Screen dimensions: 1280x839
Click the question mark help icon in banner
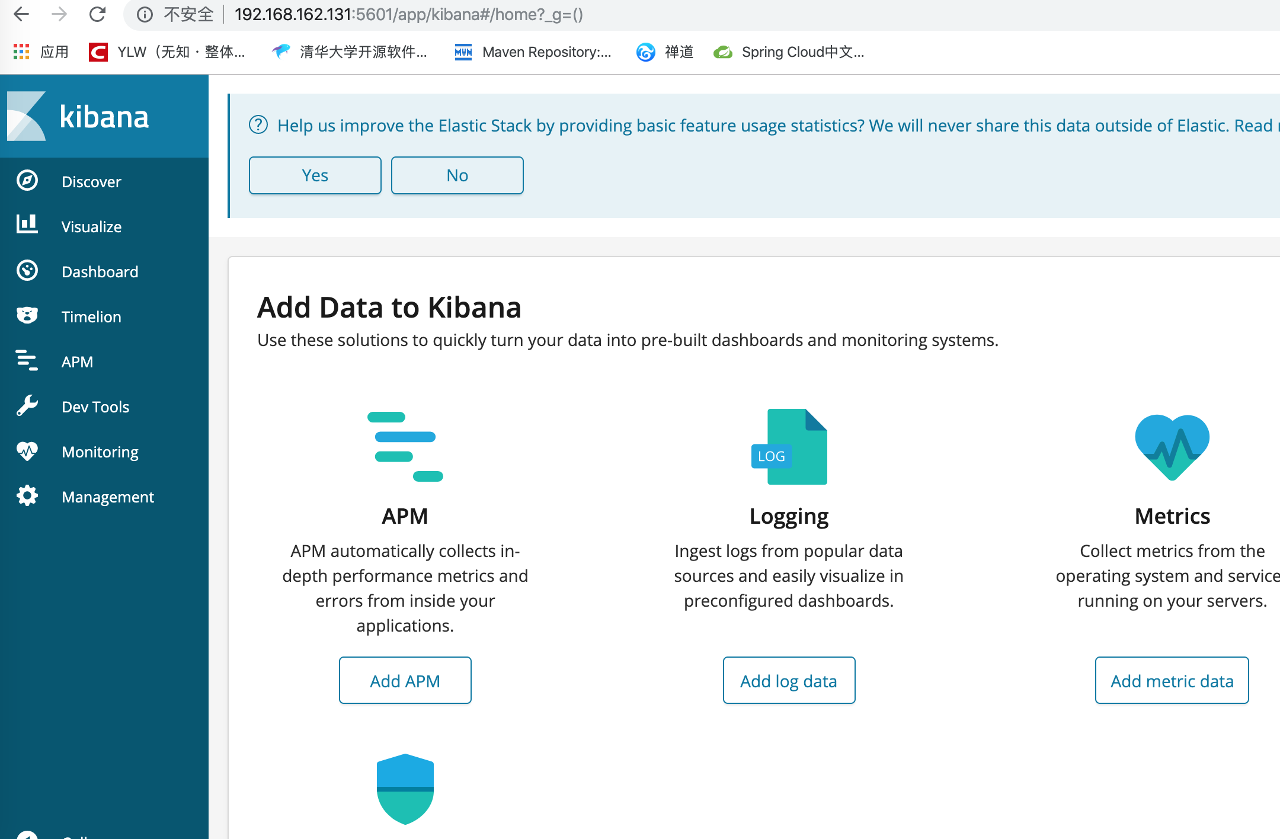258,125
